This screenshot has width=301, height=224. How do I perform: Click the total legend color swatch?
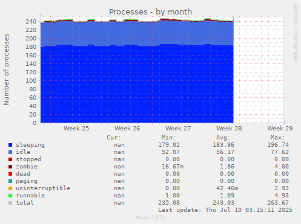coord(10,203)
